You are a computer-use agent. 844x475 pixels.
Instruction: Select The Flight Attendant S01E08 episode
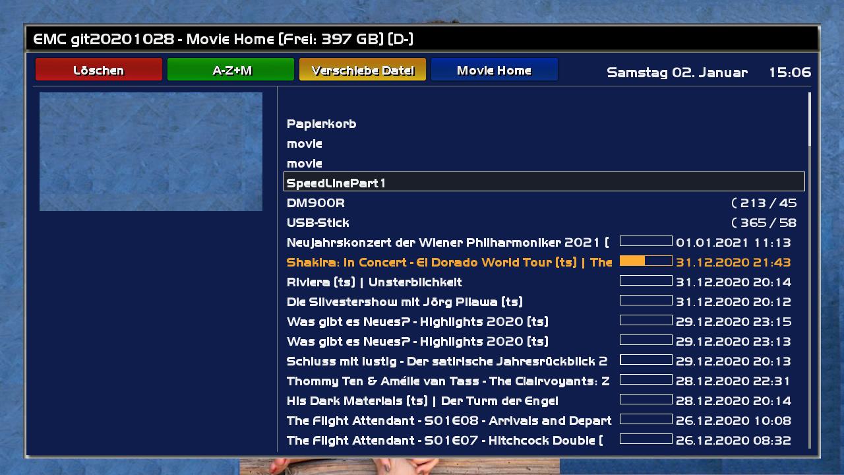448,421
